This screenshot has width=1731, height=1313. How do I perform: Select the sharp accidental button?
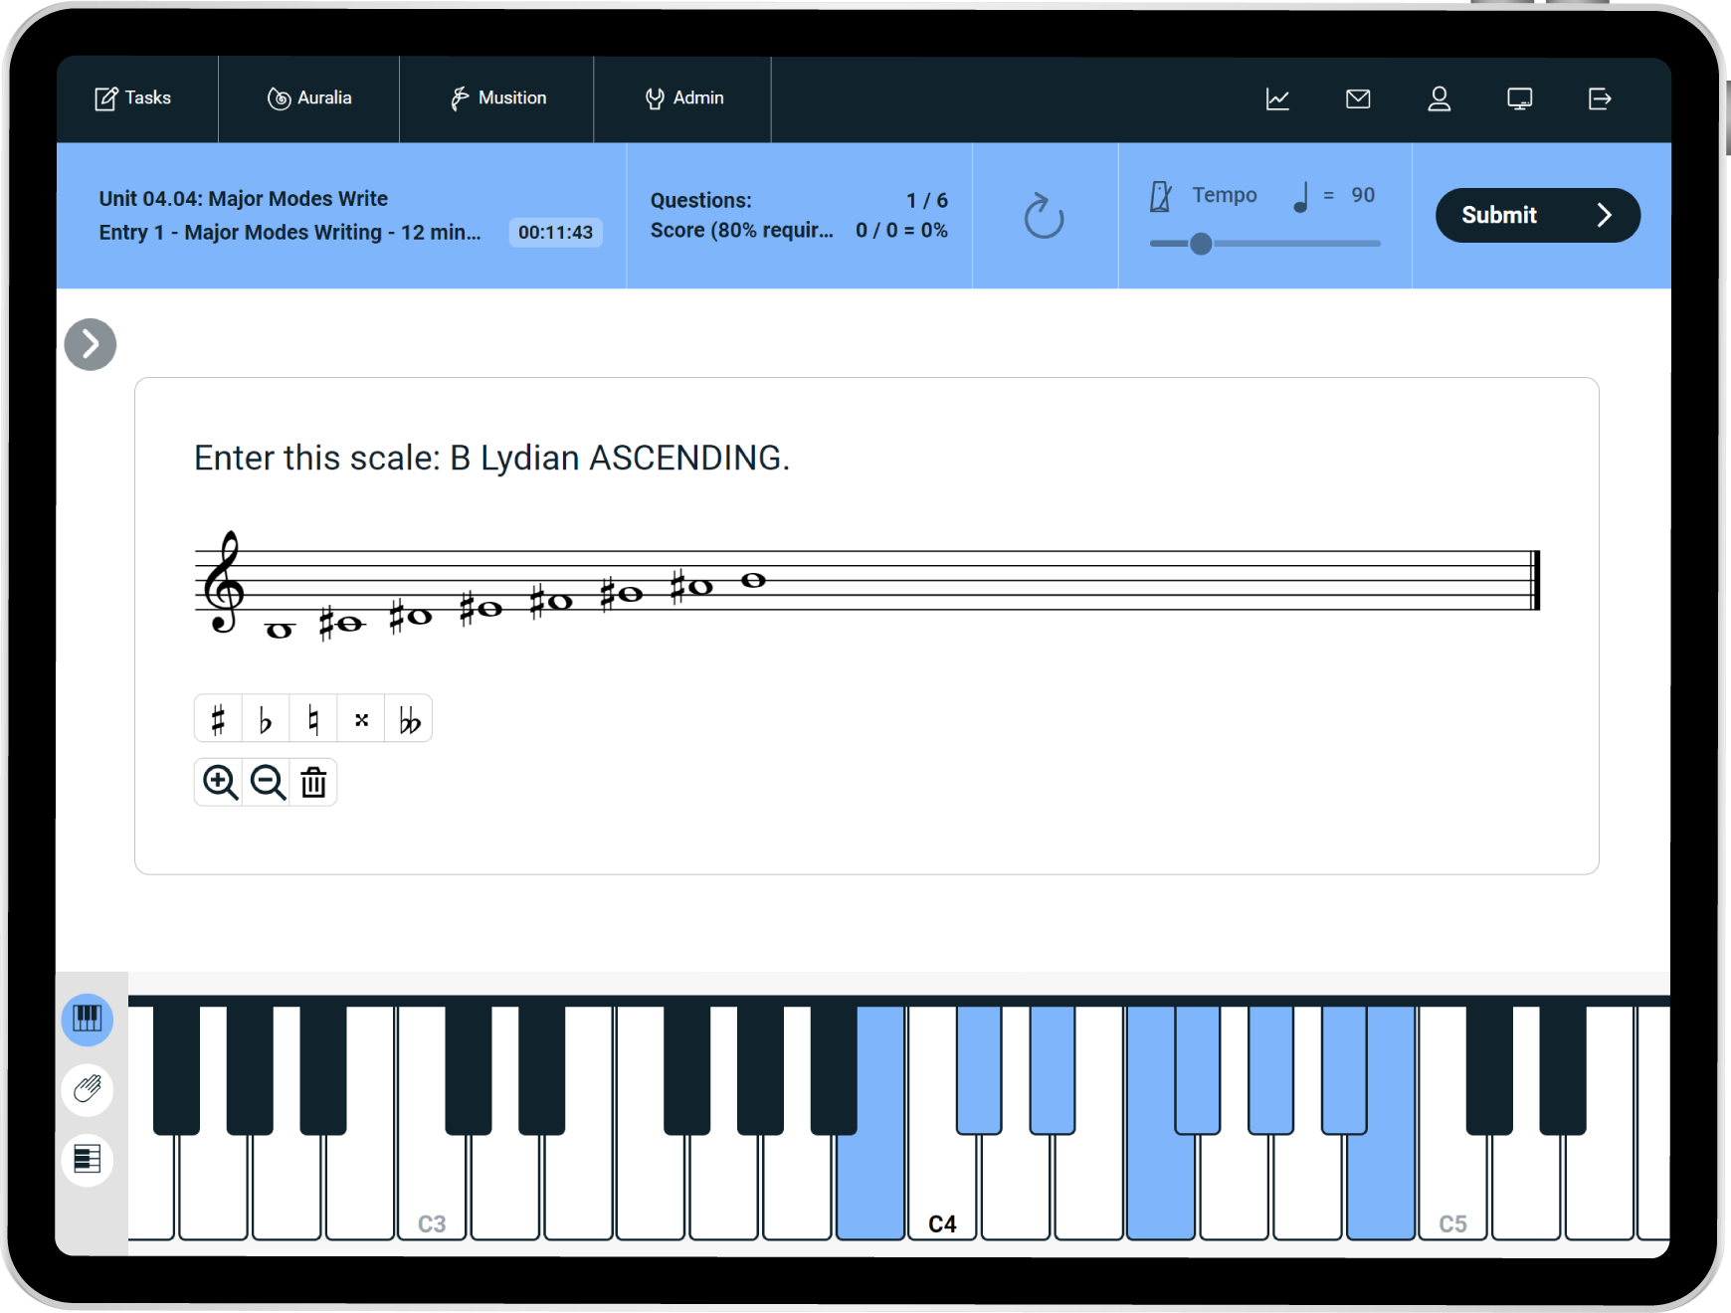pyautogui.click(x=218, y=719)
